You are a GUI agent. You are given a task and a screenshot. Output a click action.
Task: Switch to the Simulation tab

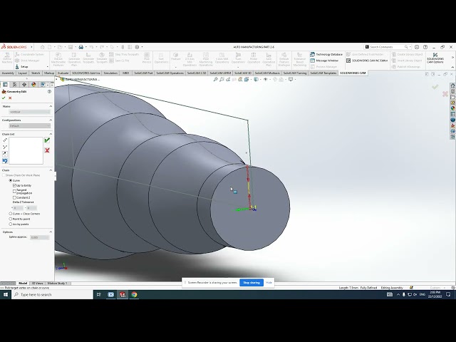tap(110, 73)
